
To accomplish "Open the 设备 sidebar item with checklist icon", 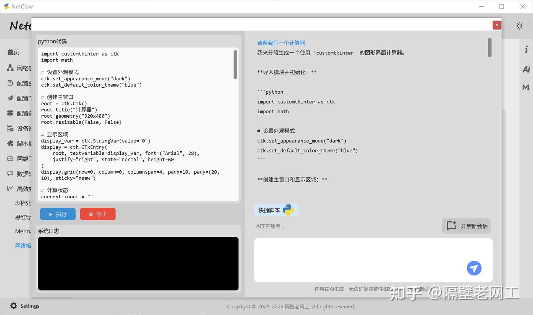I will 19,128.
